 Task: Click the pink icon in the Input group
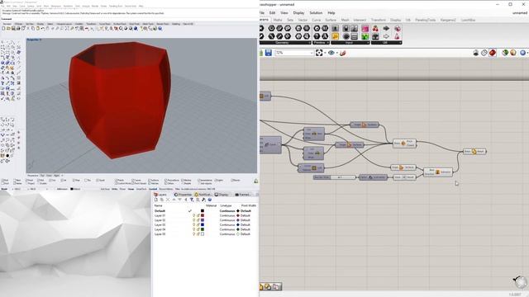pos(365,29)
